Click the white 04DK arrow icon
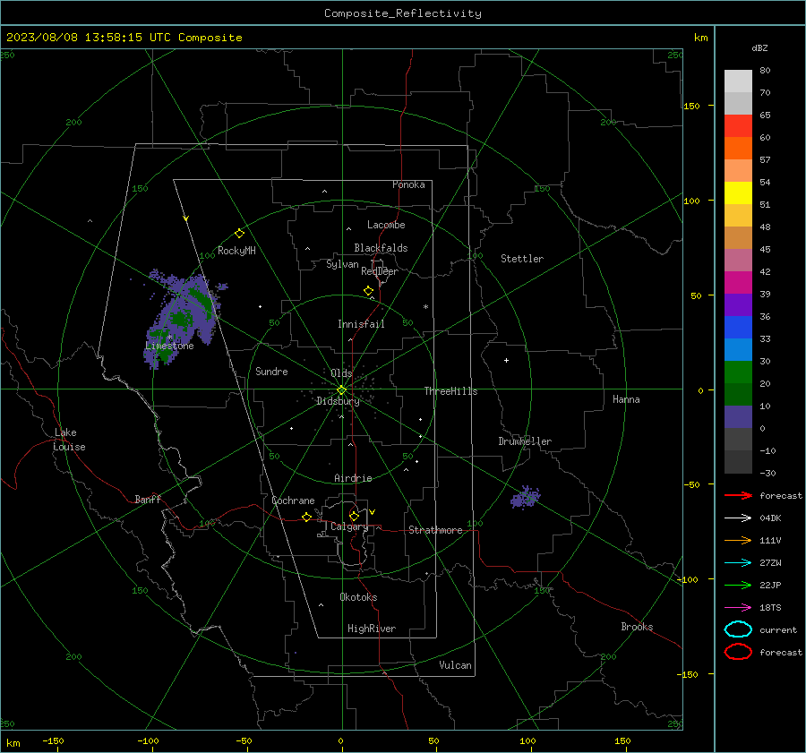 (x=738, y=518)
